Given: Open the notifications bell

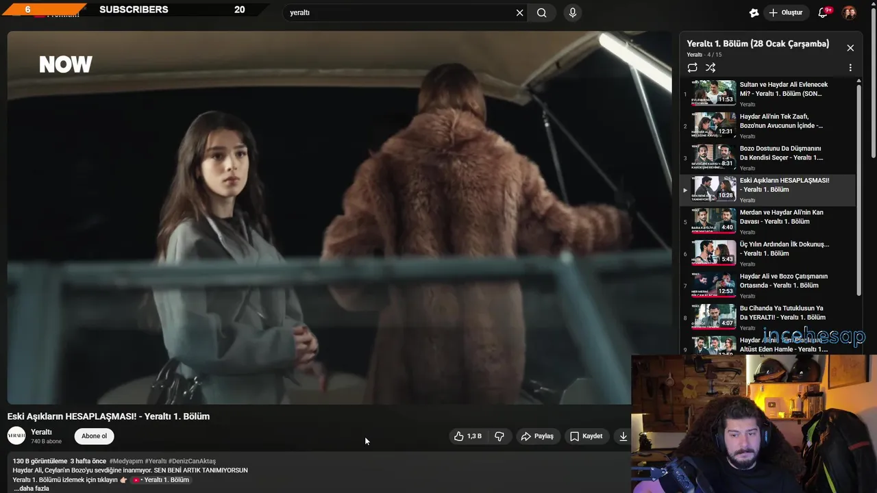Looking at the screenshot, I should point(824,12).
